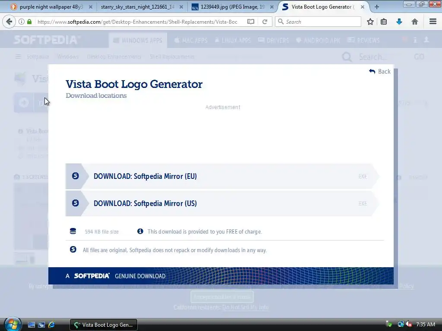Click Do Not Sell My Info link

pyautogui.click(x=245, y=307)
